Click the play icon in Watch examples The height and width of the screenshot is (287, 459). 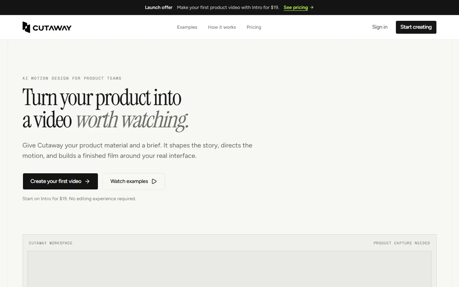(x=154, y=182)
